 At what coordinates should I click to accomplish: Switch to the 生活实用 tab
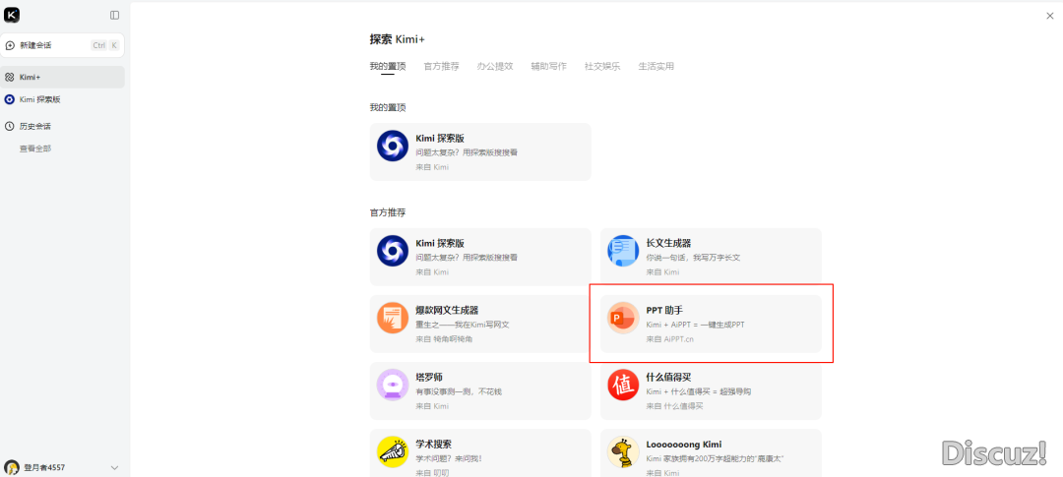(x=656, y=67)
